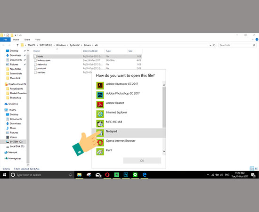Launch Microsoft Edge from the taskbar
Image resolution: width=259 pixels, height=212 pixels.
click(145, 175)
